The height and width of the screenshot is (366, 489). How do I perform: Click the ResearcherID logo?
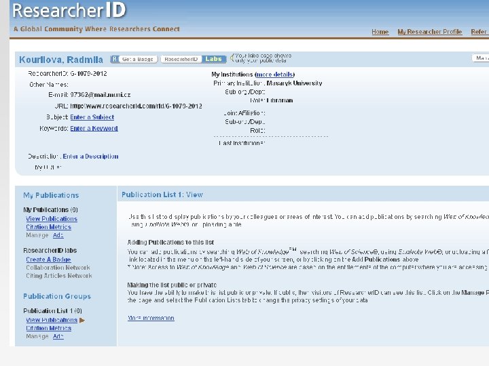(x=69, y=10)
